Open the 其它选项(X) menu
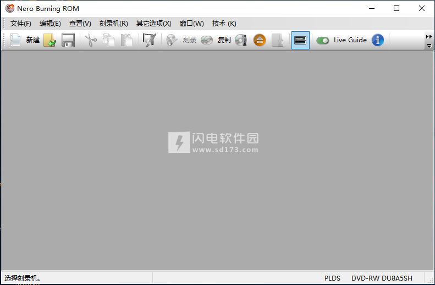 coord(154,24)
